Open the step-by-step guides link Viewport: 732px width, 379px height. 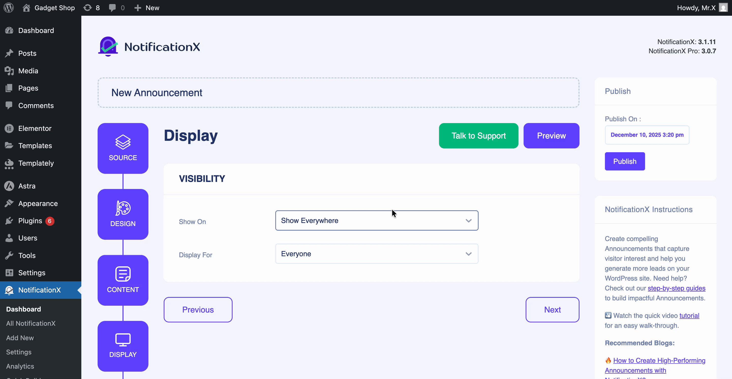676,288
